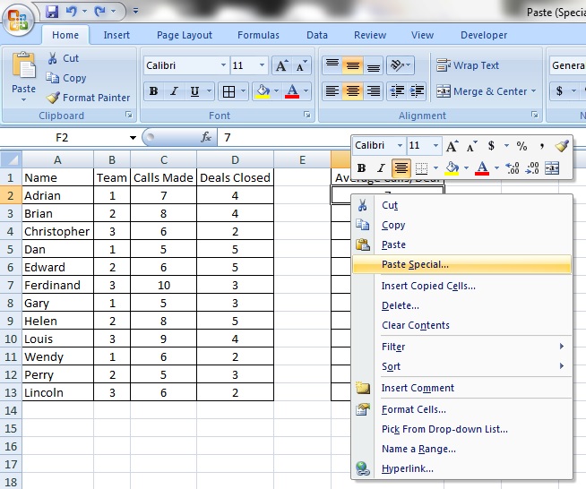Click Format Painter brush in mini toolbar
The width and height of the screenshot is (586, 489).
tap(561, 146)
